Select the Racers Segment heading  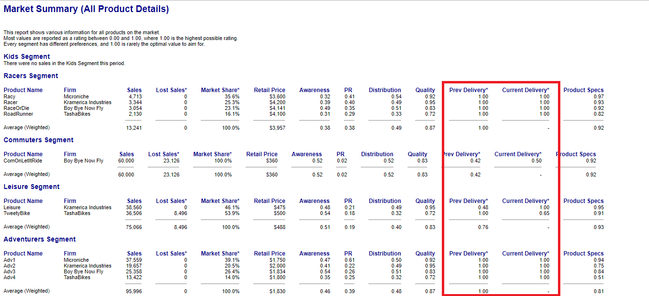pyautogui.click(x=31, y=76)
